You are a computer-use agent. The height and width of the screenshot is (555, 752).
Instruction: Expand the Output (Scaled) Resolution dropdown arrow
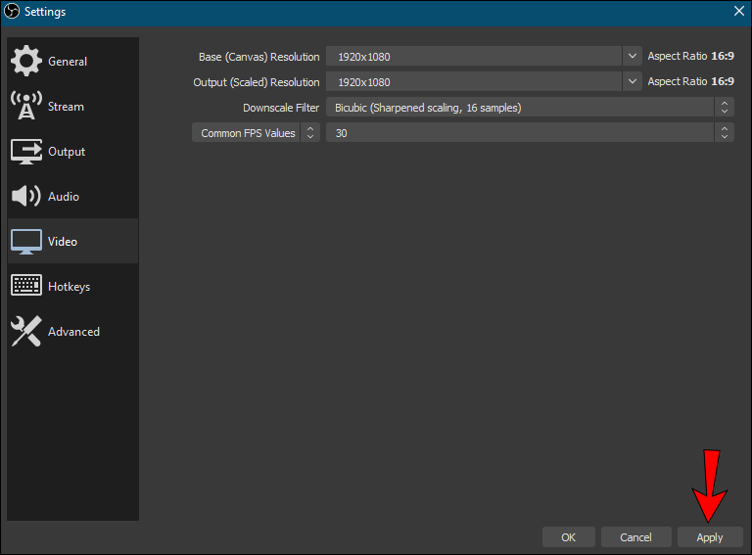633,81
